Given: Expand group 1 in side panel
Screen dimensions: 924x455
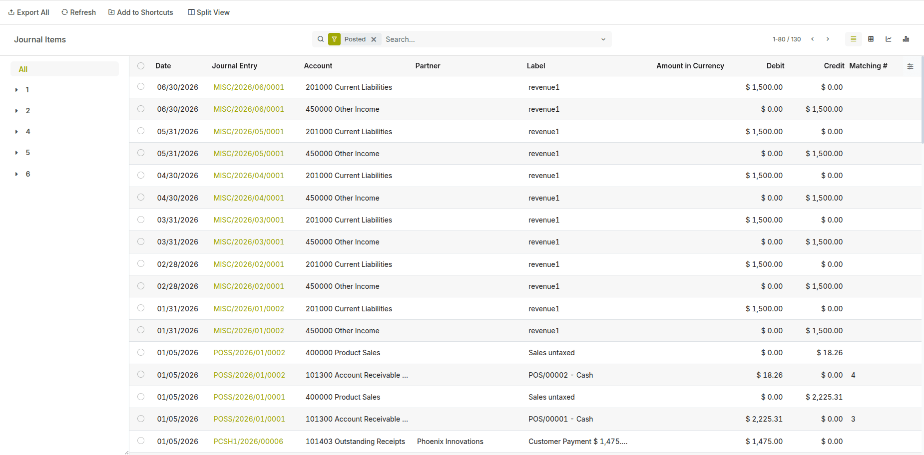Looking at the screenshot, I should 16,90.
